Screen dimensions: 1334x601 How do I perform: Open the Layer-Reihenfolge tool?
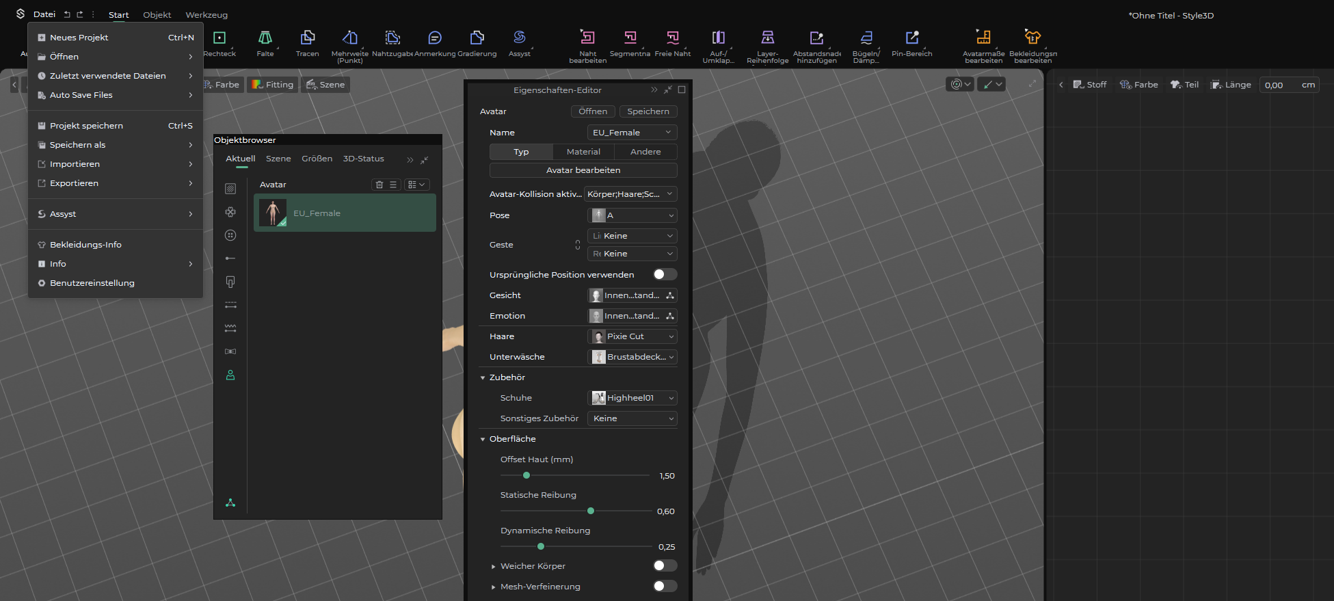click(768, 46)
